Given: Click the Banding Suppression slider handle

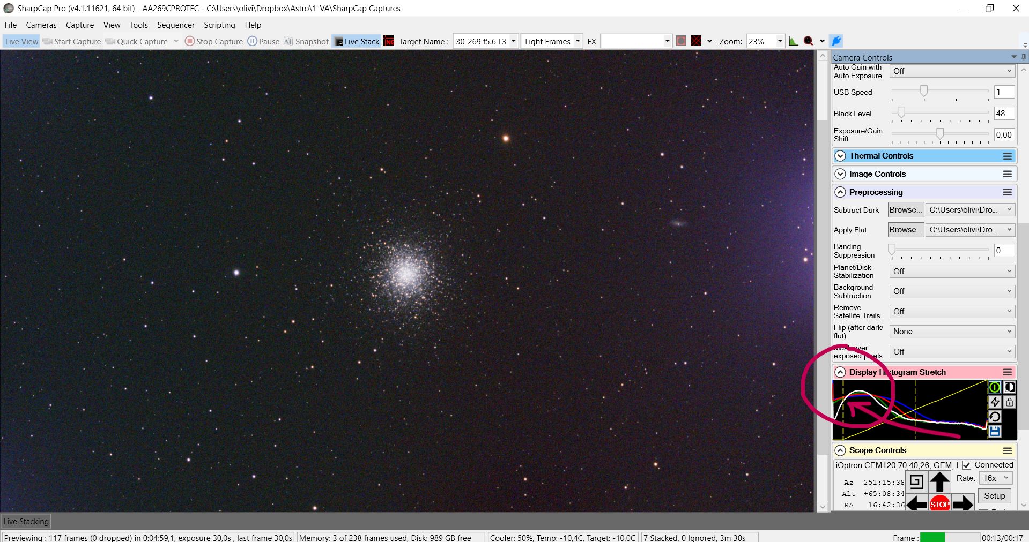Looking at the screenshot, I should click(x=892, y=250).
